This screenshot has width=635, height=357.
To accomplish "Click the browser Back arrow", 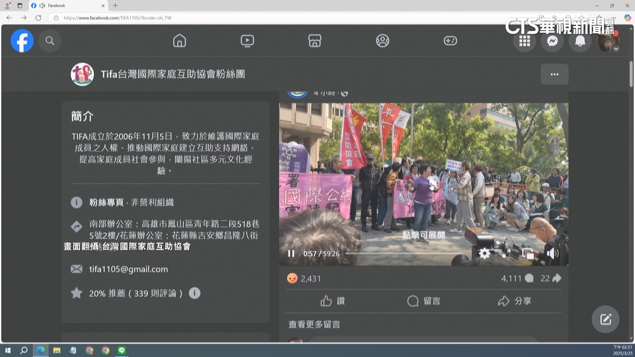I will tap(10, 18).
